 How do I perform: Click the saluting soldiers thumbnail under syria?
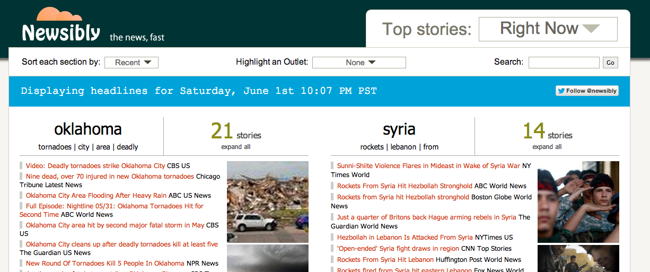[578, 202]
